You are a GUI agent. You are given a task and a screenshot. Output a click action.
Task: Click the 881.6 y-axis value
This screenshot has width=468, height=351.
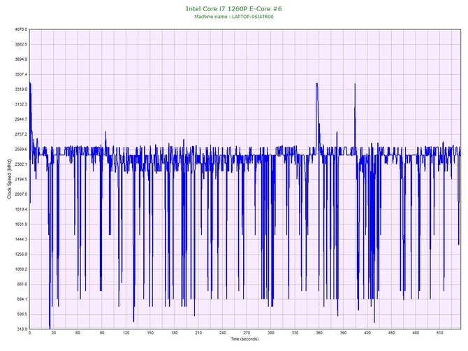pyautogui.click(x=22, y=284)
